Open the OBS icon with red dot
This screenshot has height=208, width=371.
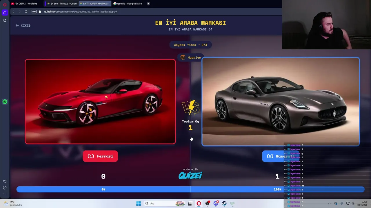tap(207, 203)
